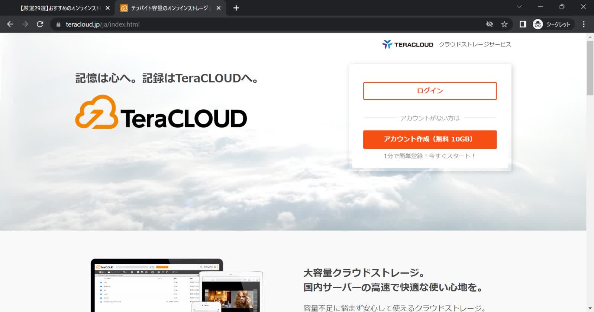Click the 1分で簡単登録！今すぐスタート！ text

coord(430,156)
